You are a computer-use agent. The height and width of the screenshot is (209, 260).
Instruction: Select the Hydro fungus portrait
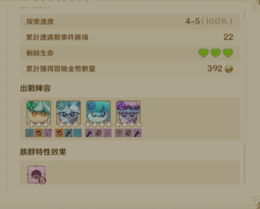[x=98, y=113]
